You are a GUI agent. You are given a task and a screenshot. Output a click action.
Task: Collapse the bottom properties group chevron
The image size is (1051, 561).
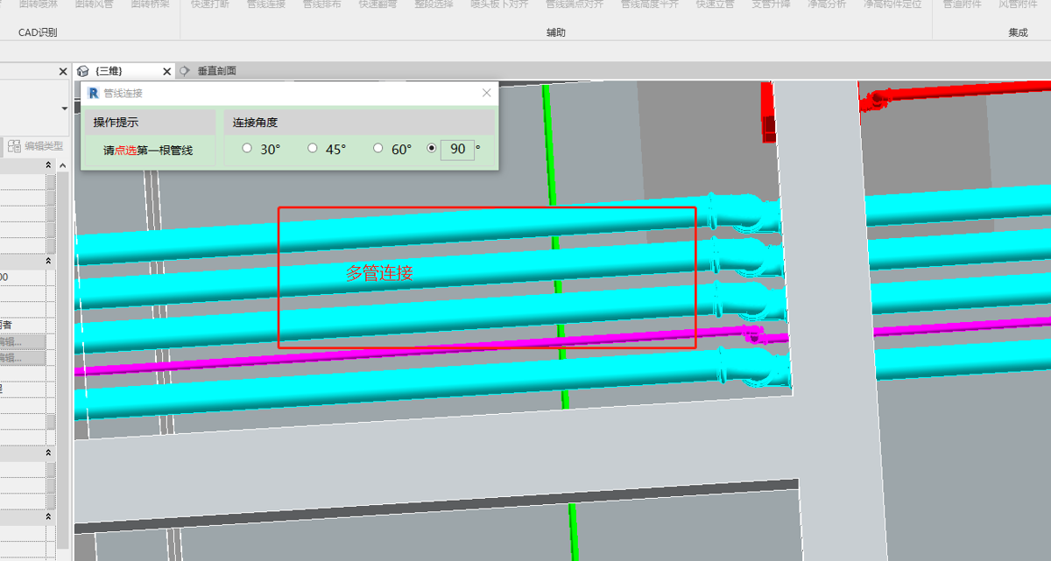pyautogui.click(x=49, y=517)
